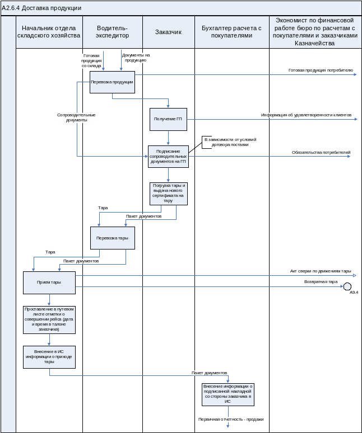362x433 pixels.
Task: Click the 'Прием тары' process box
Action: tap(49, 283)
